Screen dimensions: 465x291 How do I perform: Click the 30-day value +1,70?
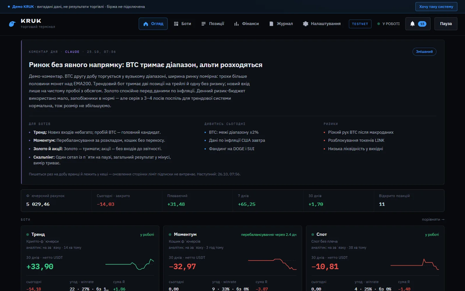point(316,204)
